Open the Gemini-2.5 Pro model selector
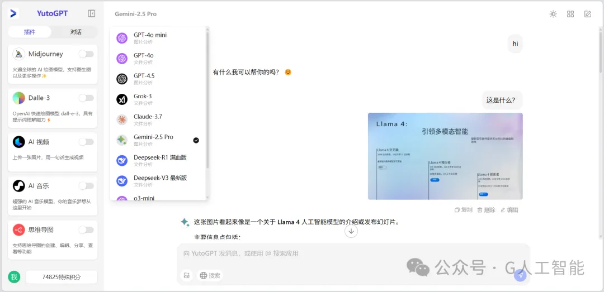604x292 pixels. (x=135, y=14)
